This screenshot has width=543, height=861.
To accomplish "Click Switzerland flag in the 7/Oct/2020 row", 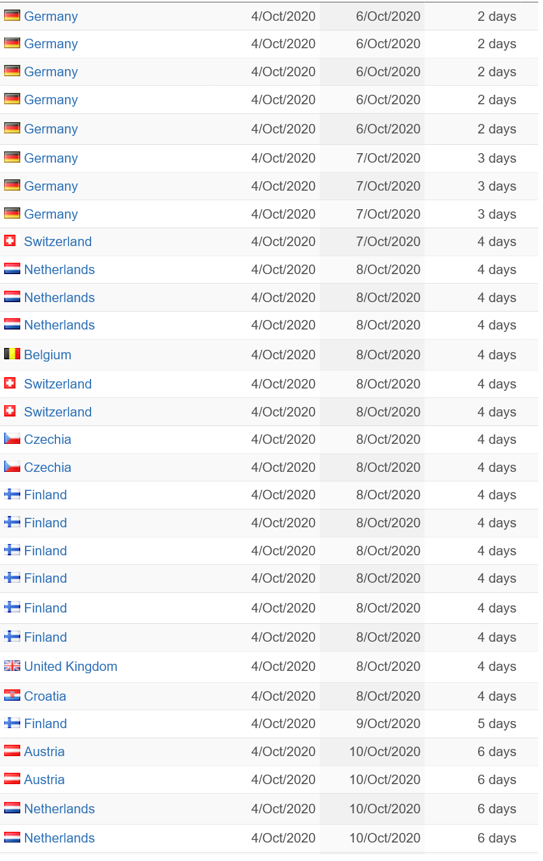I will pos(10,241).
